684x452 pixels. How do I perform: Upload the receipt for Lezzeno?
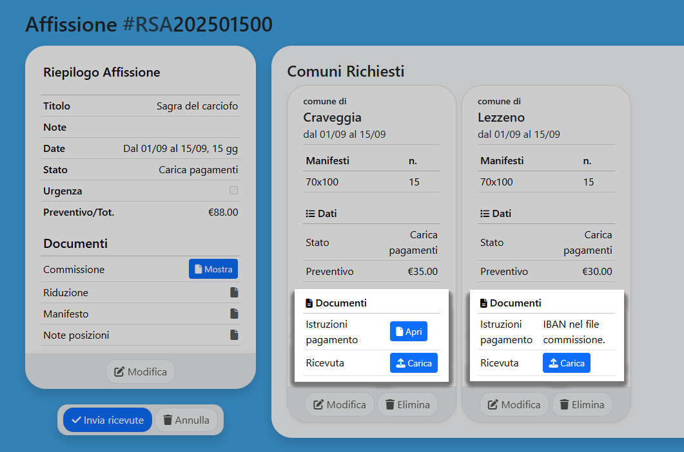point(566,363)
